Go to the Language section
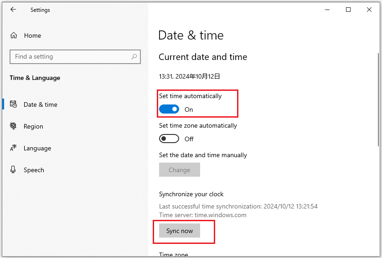The width and height of the screenshot is (382, 258). click(37, 148)
